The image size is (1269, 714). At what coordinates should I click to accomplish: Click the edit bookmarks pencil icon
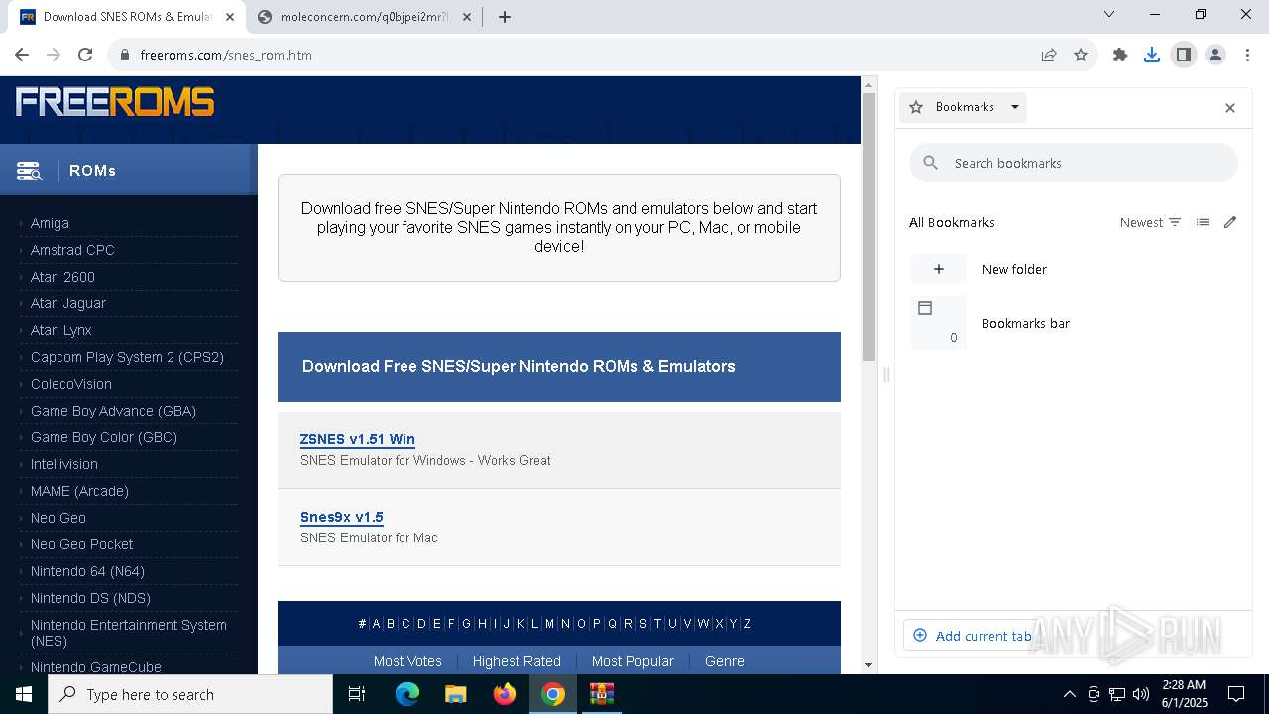pos(1230,222)
